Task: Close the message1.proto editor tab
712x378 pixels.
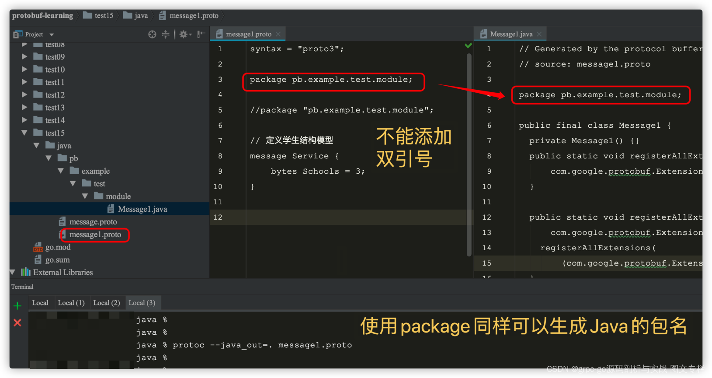Action: click(278, 34)
